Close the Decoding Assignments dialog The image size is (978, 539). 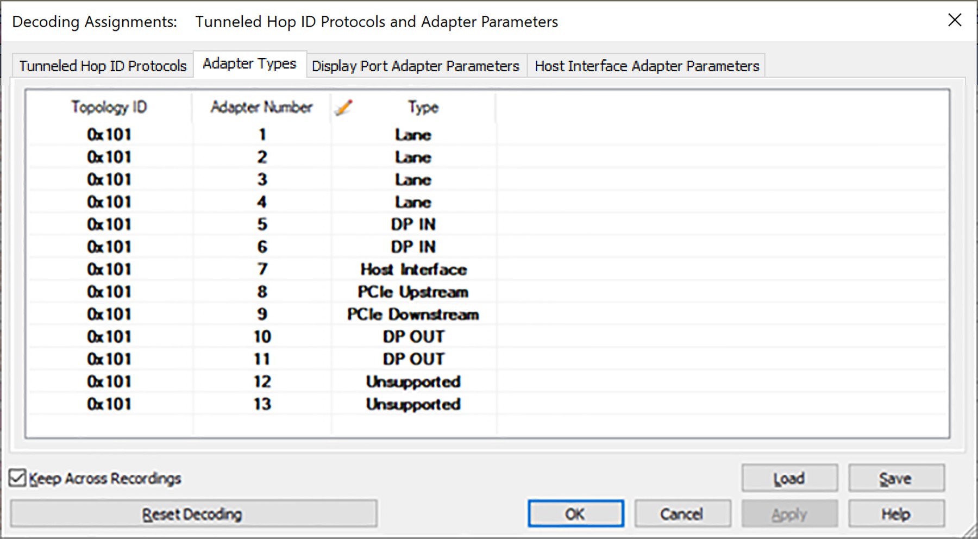[x=955, y=20]
